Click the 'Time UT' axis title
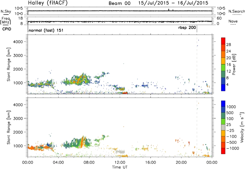245x169 pixels. tap(120, 167)
